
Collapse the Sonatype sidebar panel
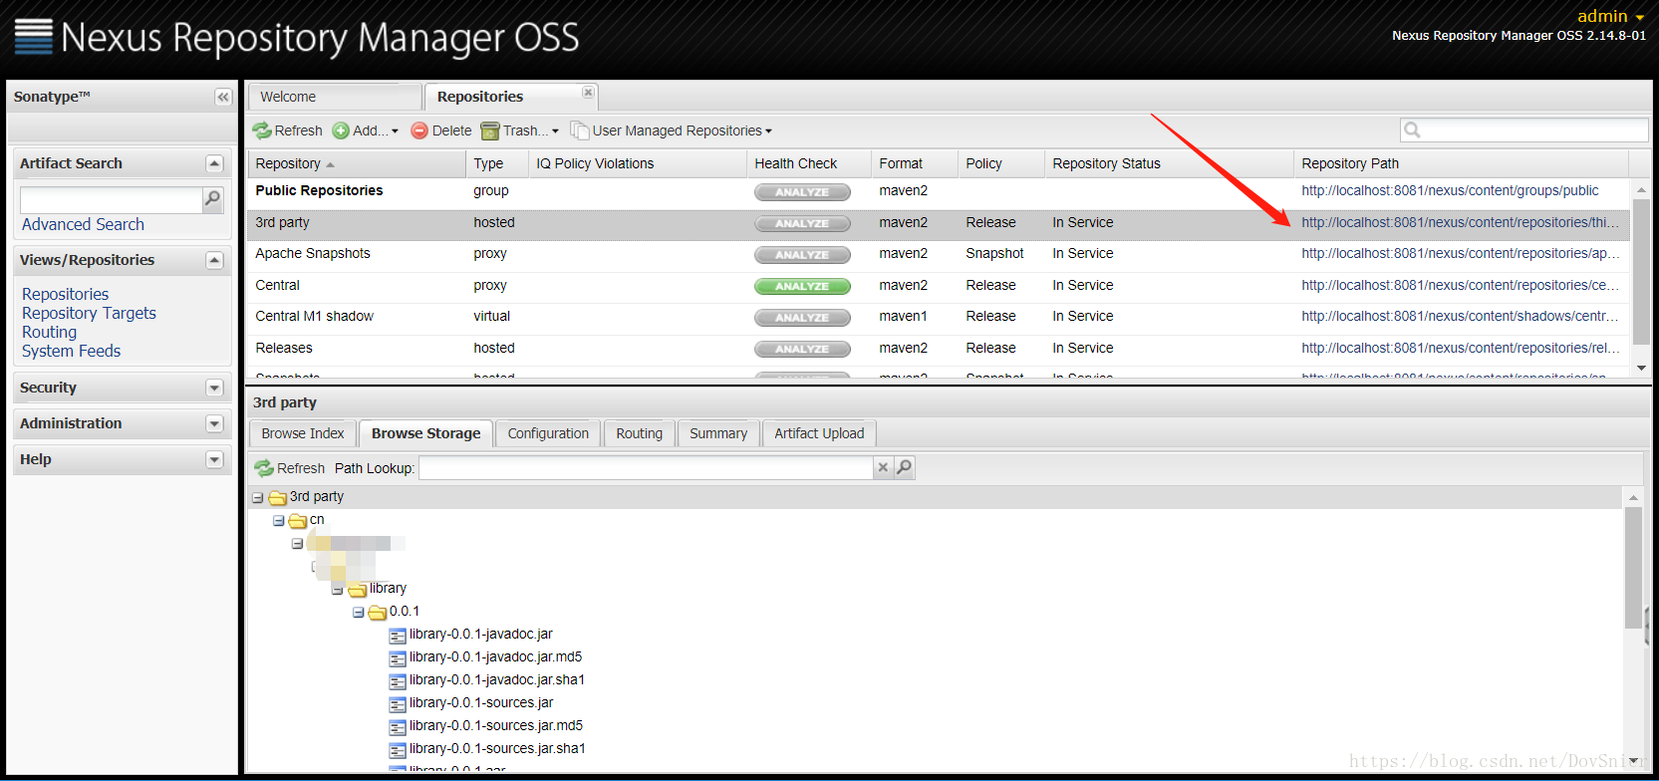(x=223, y=97)
